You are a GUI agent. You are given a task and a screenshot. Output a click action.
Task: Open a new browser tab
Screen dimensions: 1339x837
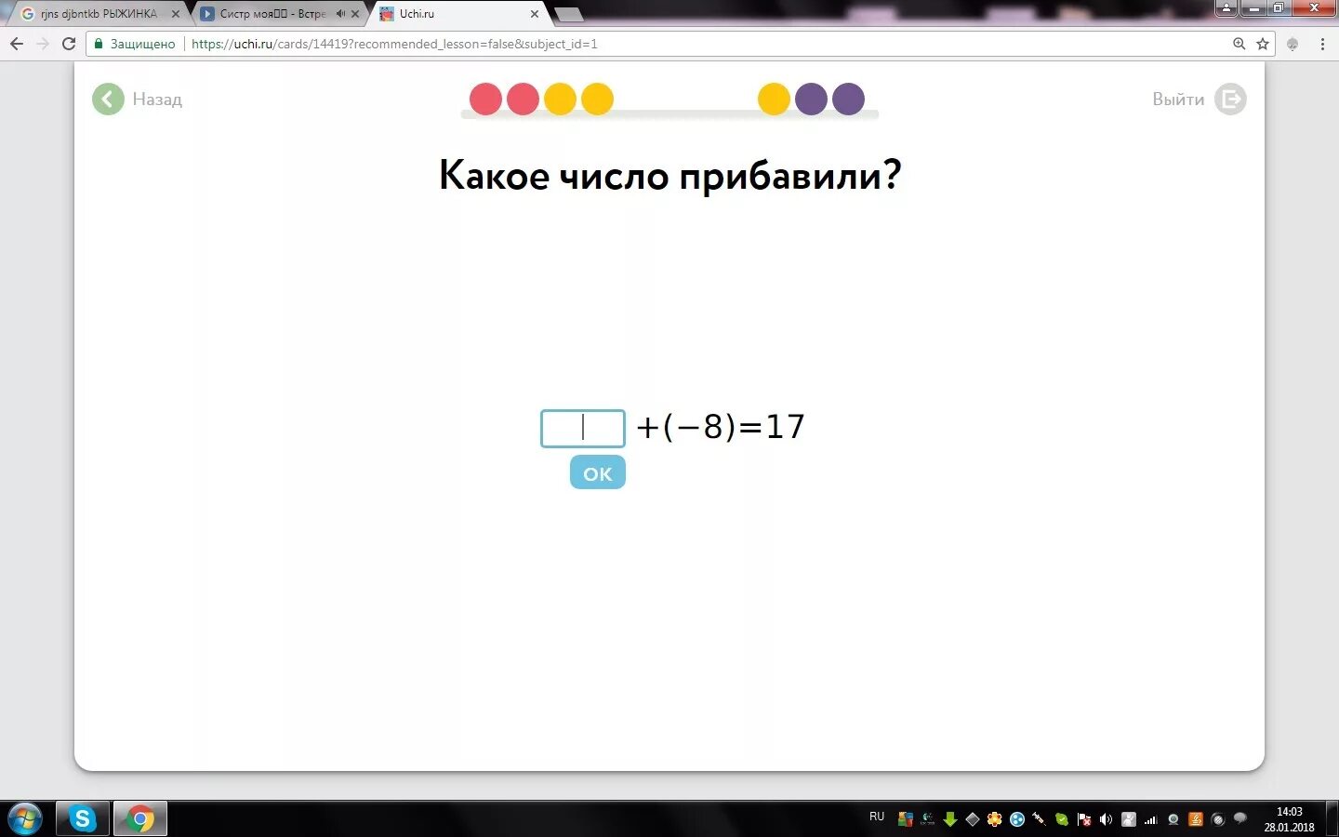tap(567, 14)
